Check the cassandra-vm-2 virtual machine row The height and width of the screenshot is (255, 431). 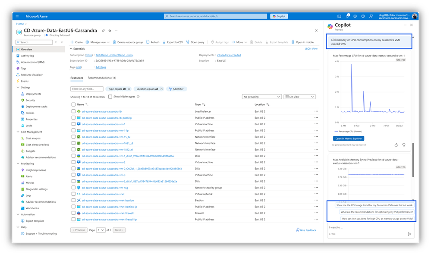pos(73,162)
